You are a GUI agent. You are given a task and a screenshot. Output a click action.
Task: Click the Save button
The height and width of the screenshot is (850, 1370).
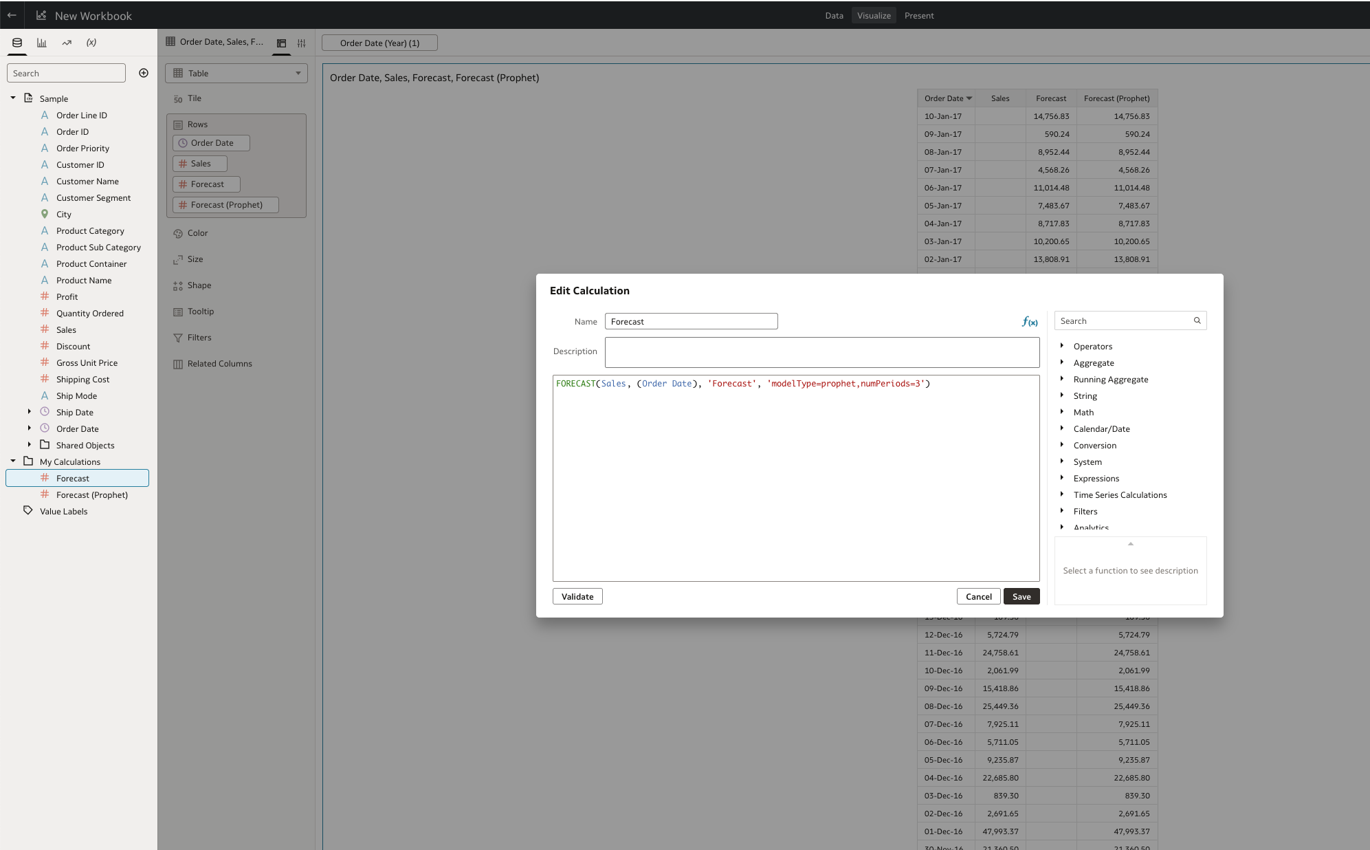(1021, 596)
